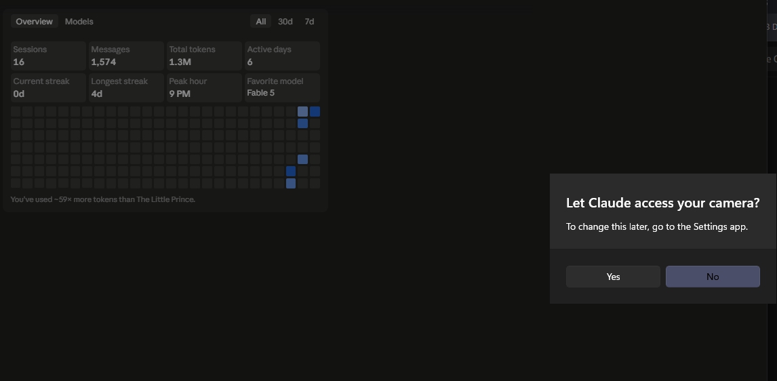Viewport: 777px width, 381px height.
Task: Click the Longest streak 4d card
Action: point(126,87)
